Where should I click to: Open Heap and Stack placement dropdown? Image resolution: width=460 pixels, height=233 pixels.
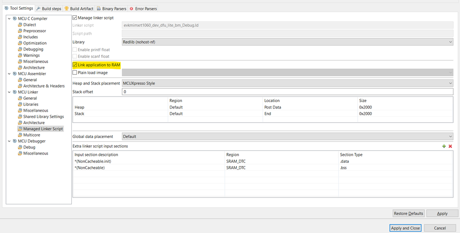(x=287, y=84)
